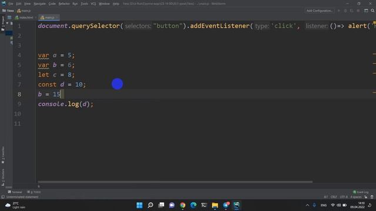
Task: Open the File menu
Action: coord(11,4)
